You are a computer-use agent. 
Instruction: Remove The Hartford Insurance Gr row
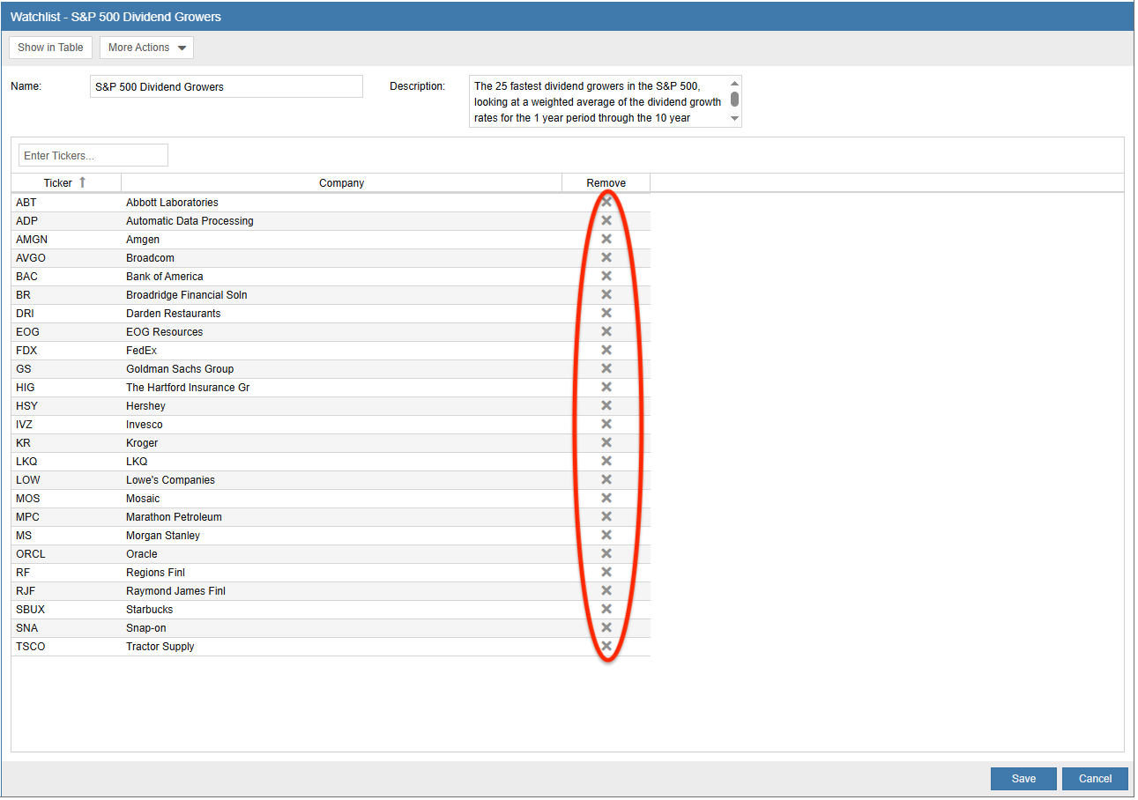[606, 387]
